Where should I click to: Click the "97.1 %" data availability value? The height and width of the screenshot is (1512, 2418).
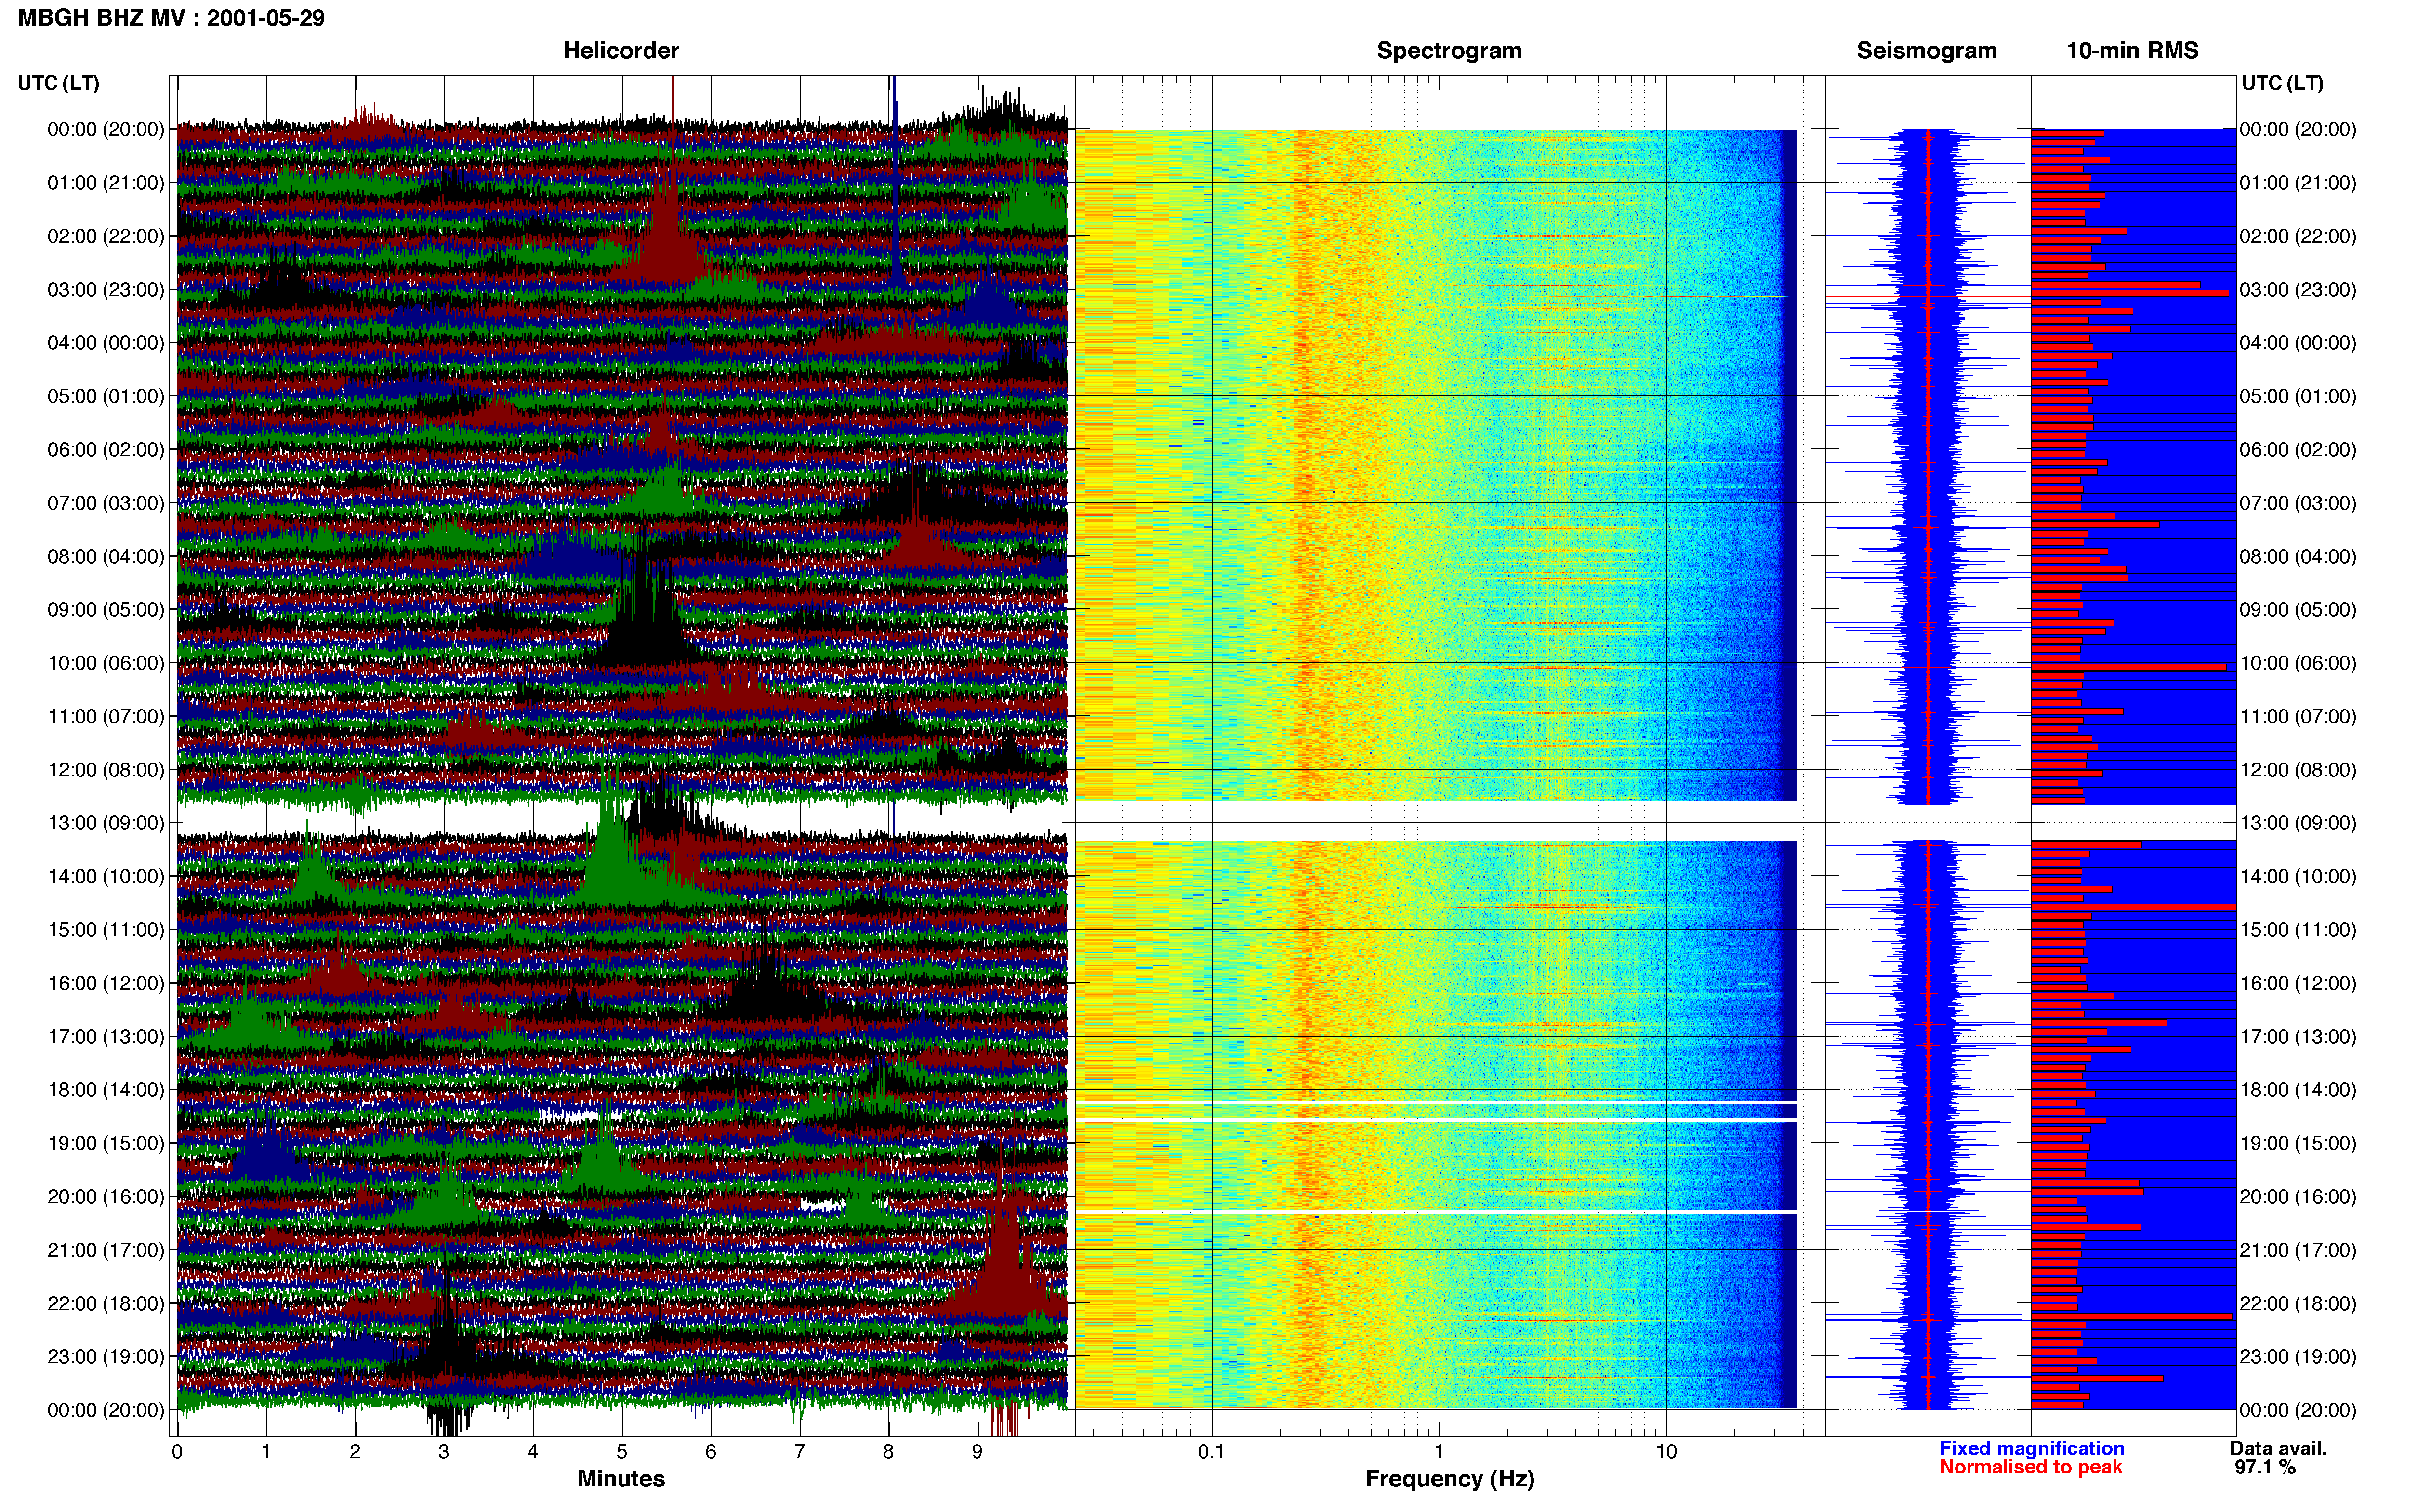pos(2265,1467)
